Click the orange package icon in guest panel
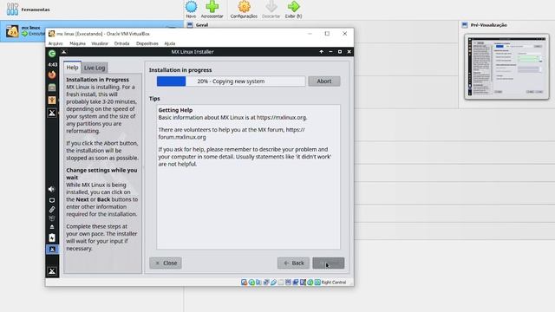 click(x=52, y=101)
